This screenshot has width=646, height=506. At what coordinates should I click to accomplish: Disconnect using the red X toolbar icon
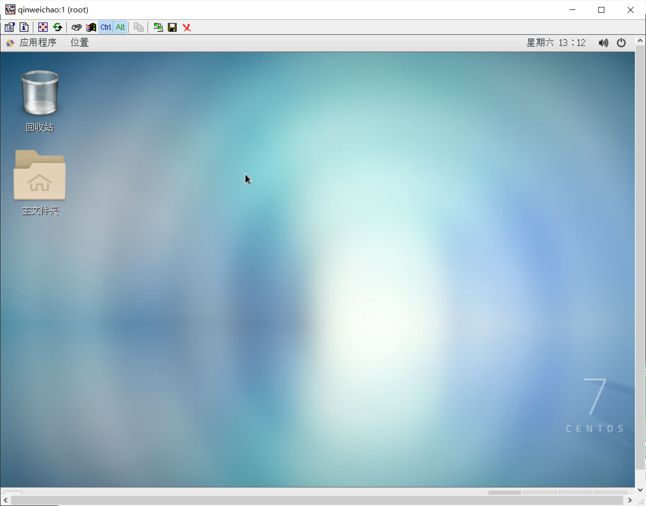(187, 27)
